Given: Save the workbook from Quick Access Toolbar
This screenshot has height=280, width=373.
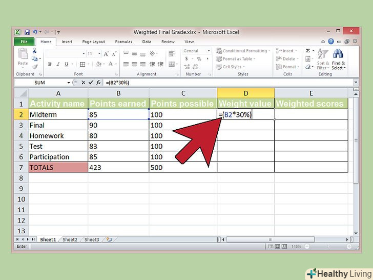Looking at the screenshot, I should click(27, 32).
